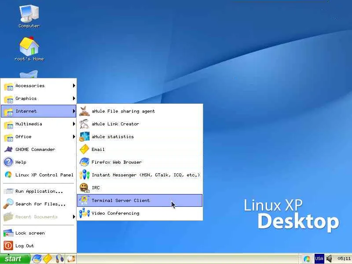
Task: Expand the Accessories submenu arrow
Action: tap(74, 85)
